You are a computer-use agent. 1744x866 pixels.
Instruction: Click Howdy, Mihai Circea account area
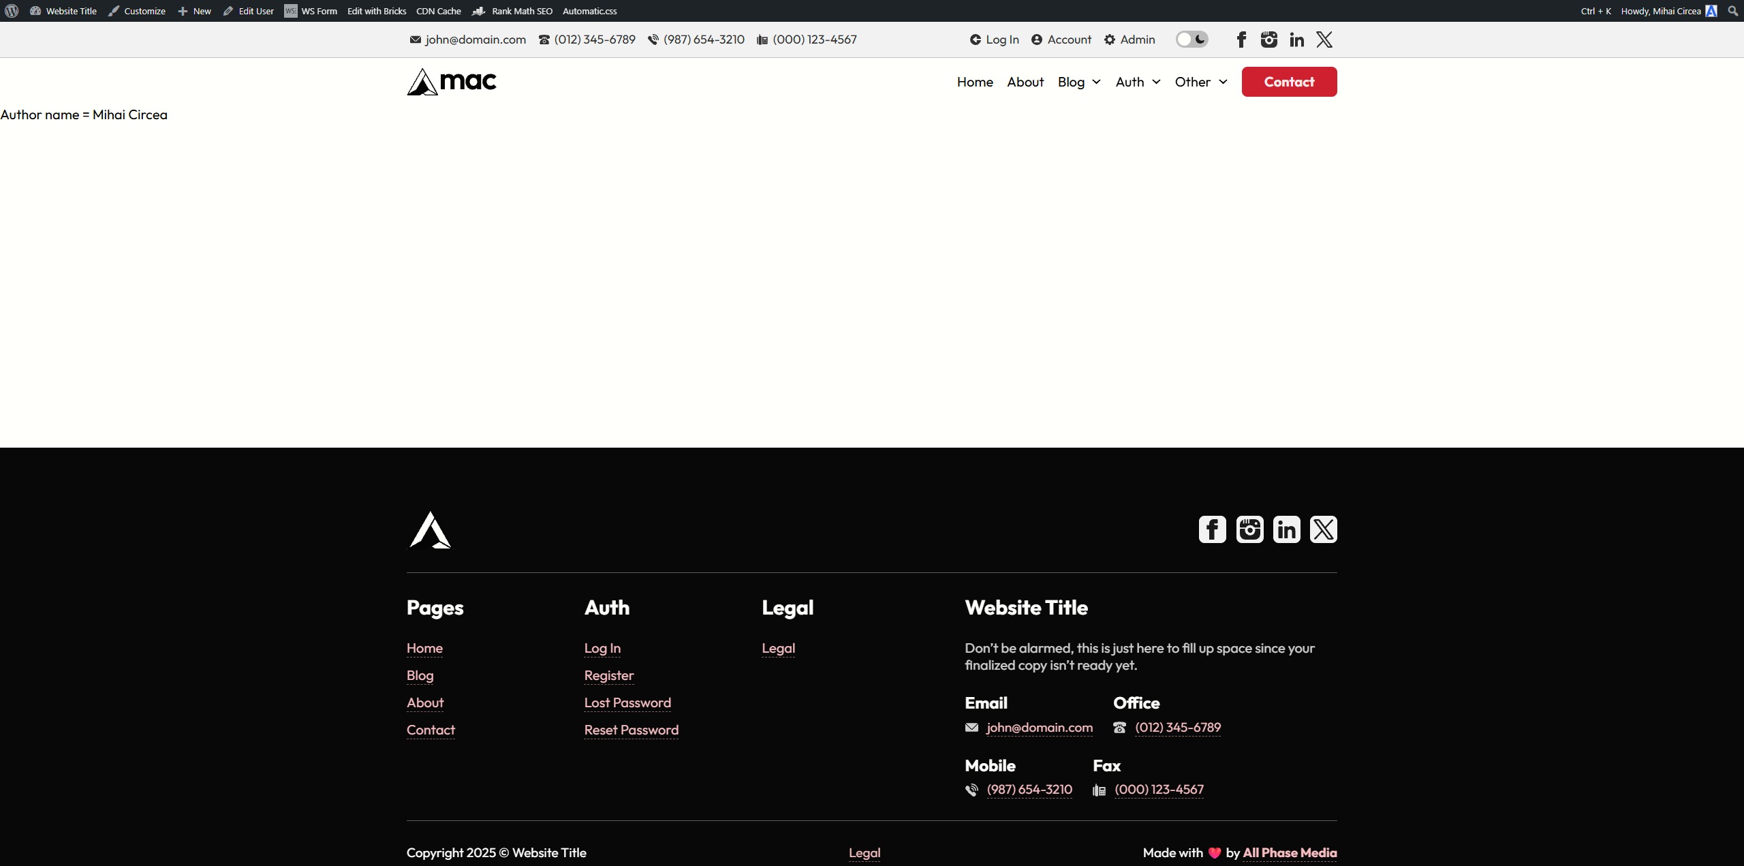tap(1662, 11)
